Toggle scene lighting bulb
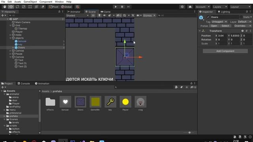253x142 pixels. (x=99, y=15)
